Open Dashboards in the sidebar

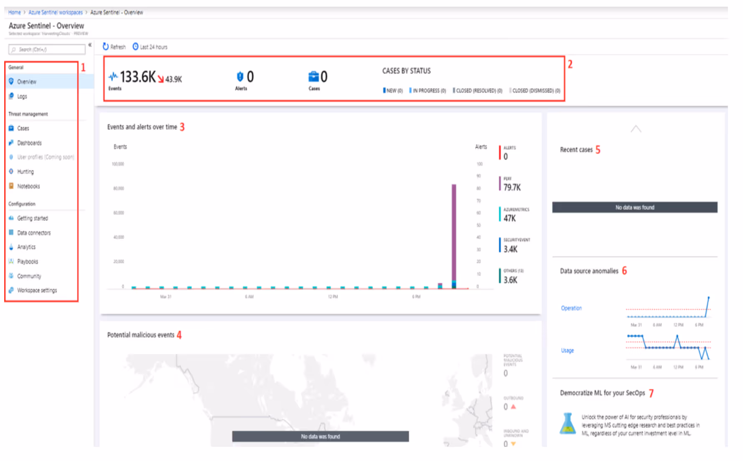(29, 143)
